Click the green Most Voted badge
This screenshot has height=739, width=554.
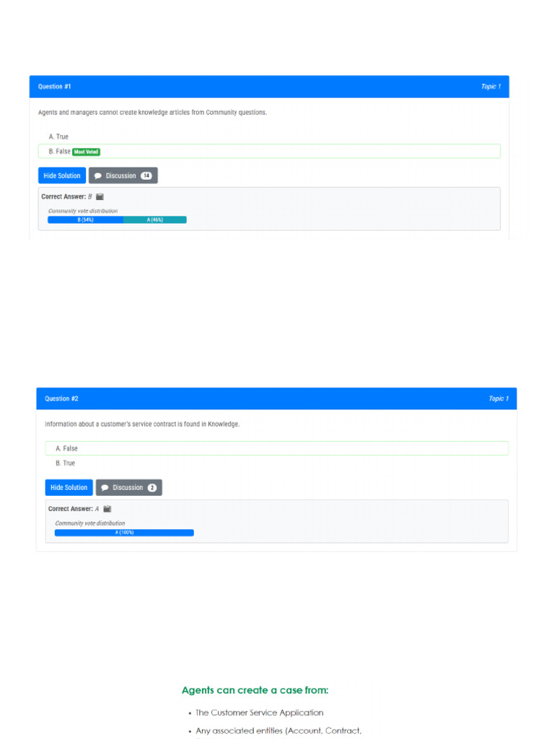click(87, 152)
